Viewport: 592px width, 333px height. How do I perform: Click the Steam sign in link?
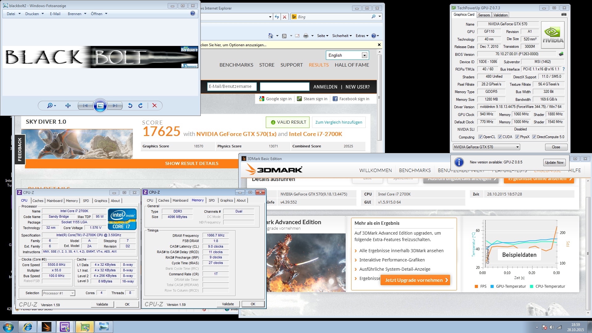click(x=312, y=99)
